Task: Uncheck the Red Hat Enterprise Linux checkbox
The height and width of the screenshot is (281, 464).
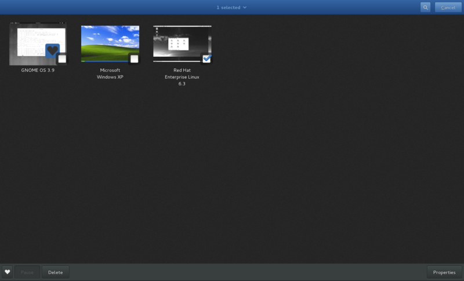Action: coord(206,59)
